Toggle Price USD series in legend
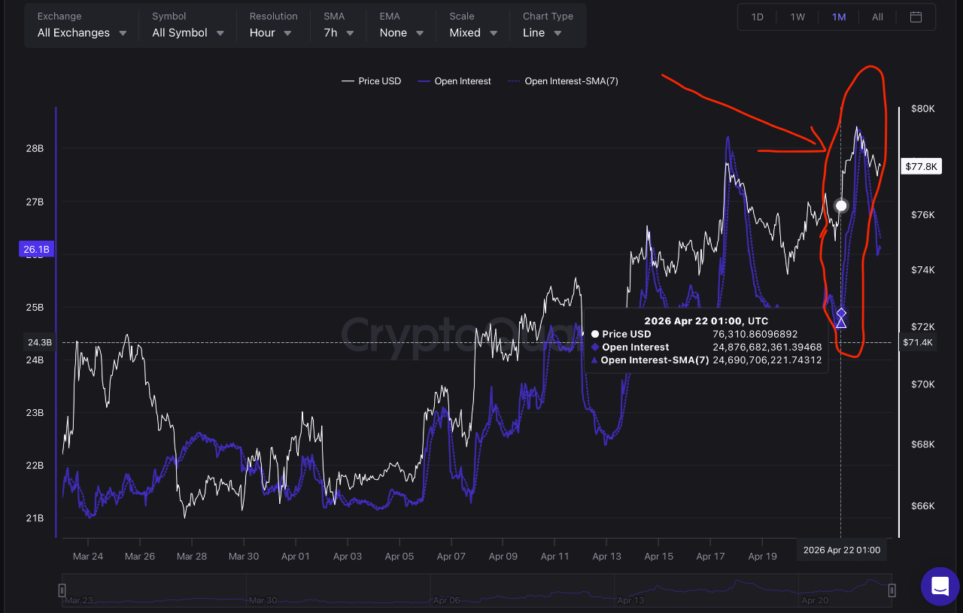 372,81
